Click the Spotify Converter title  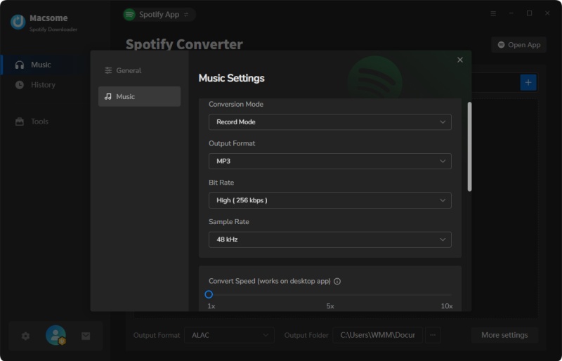(184, 44)
